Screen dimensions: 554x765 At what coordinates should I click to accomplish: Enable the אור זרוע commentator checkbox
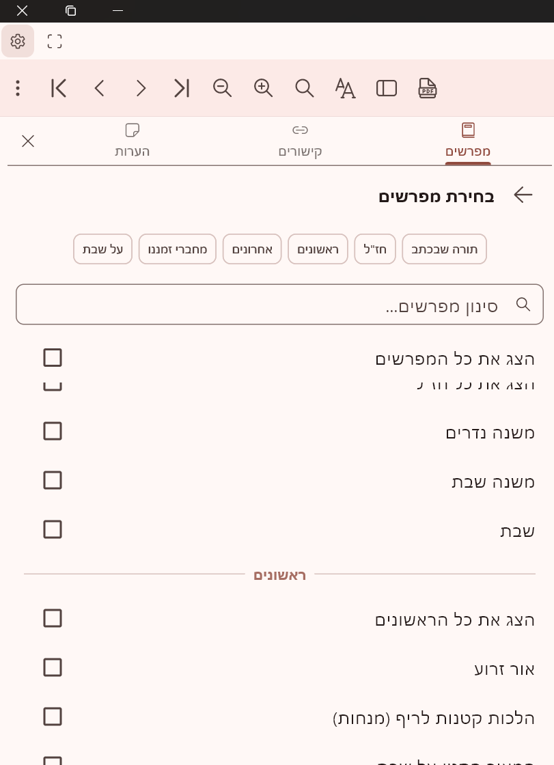point(53,667)
